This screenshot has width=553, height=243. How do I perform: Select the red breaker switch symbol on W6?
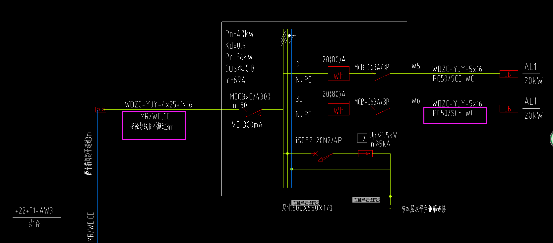click(380, 110)
